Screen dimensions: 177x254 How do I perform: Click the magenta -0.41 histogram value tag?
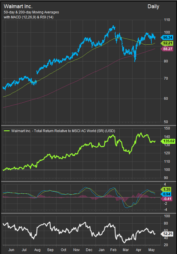pos(167,198)
